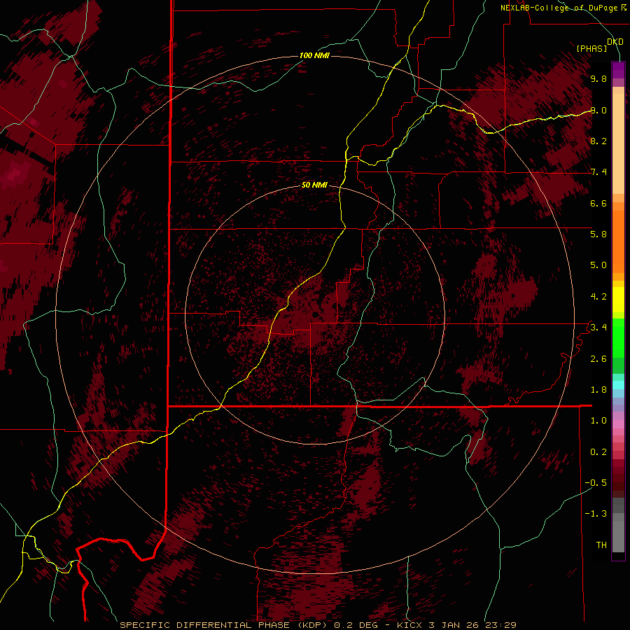
Task: Click the 5.0 scale value
Action: point(598,265)
